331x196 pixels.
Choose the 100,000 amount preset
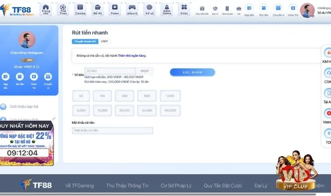pos(170,111)
